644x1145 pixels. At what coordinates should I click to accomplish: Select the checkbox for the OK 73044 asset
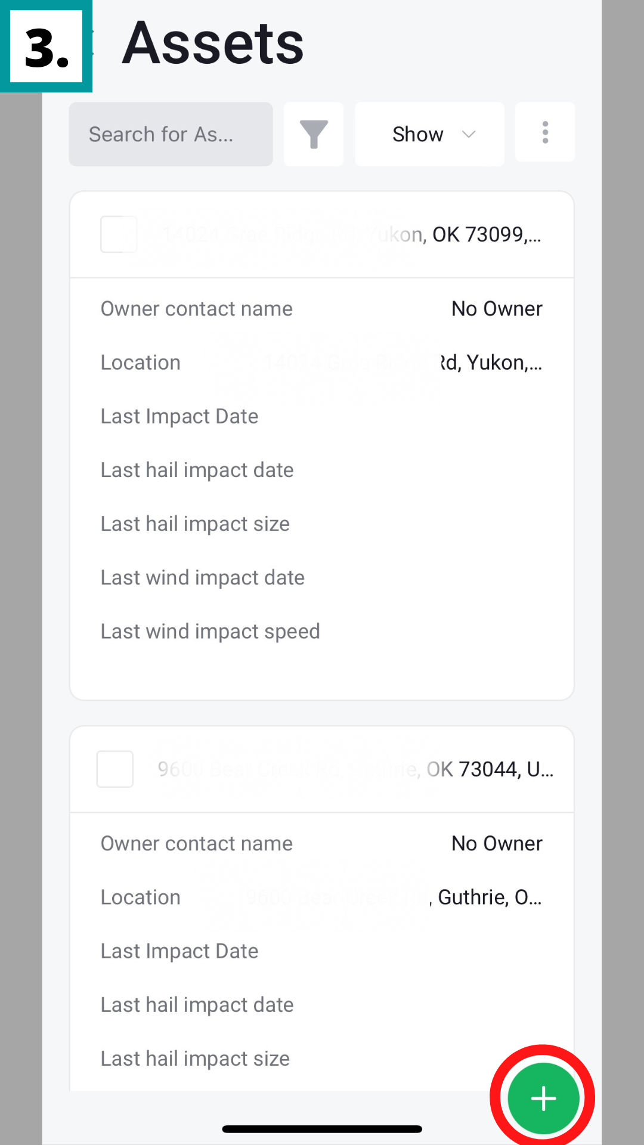pyautogui.click(x=114, y=769)
